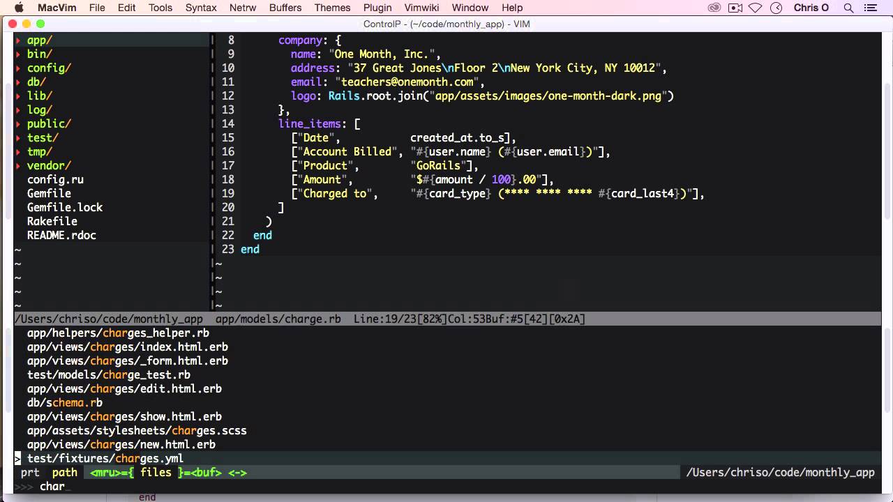
Task: Select test/models/charge_test.rb result
Action: click(x=109, y=375)
